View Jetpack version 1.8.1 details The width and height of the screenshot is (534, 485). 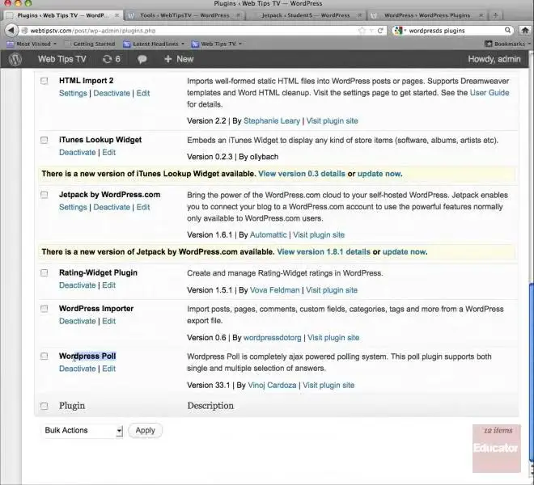(324, 252)
